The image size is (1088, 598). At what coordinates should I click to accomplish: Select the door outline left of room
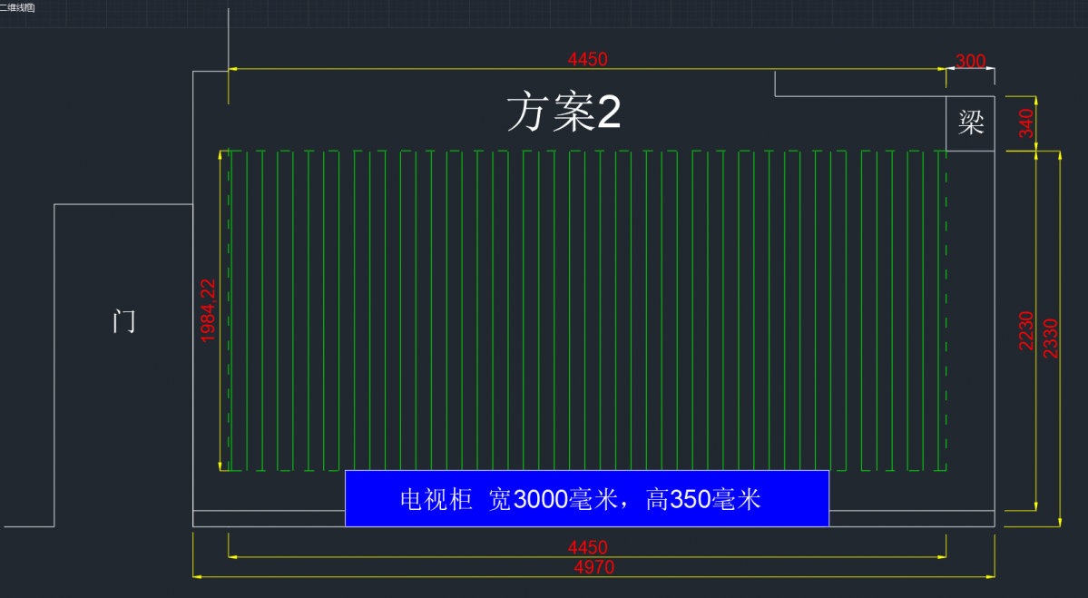[54, 363]
